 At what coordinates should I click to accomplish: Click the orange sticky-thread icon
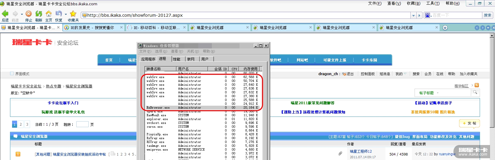[18, 154]
